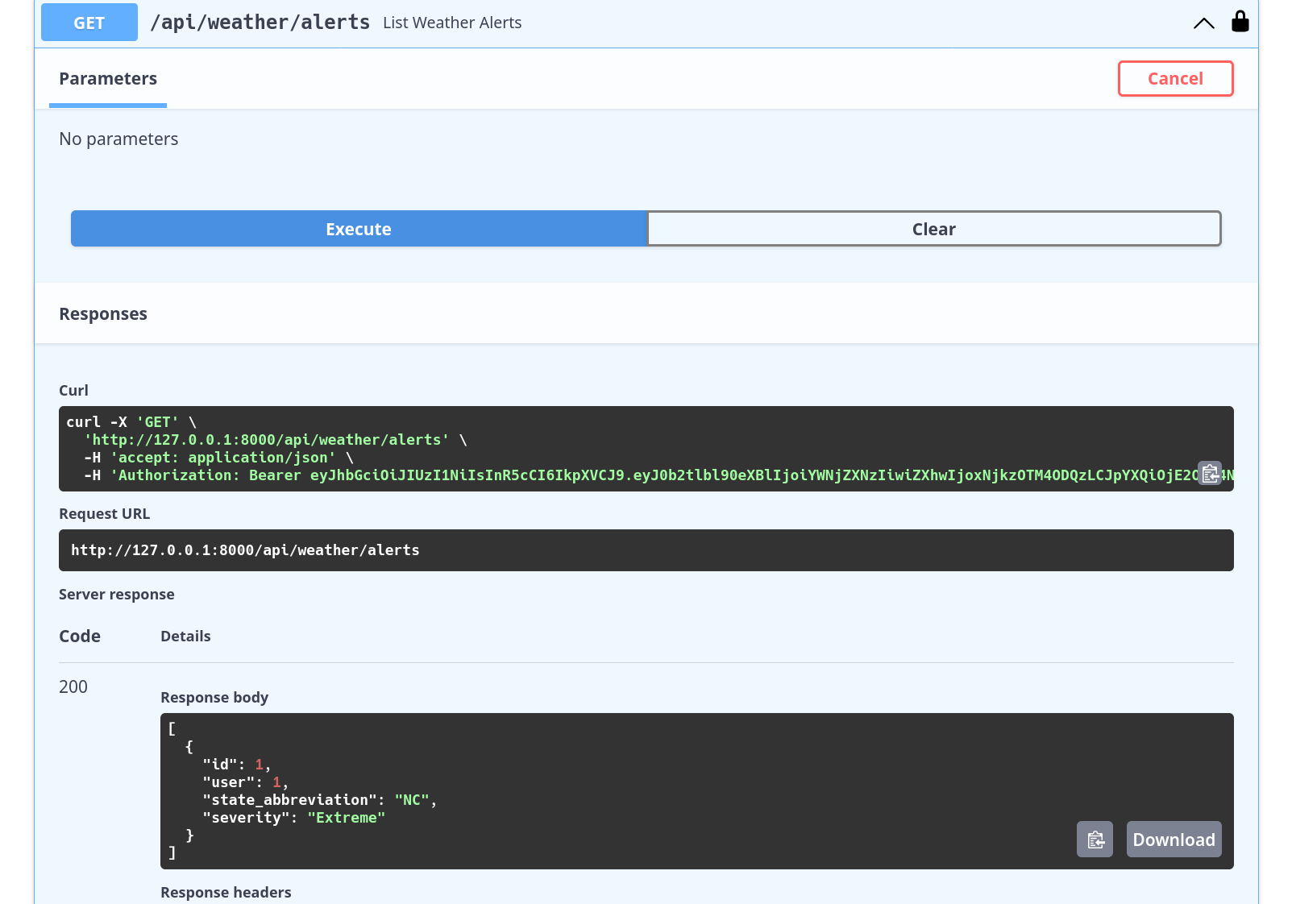Click the "state_abbreviation": "NC" line
Viewport: 1292px width, 904px height.
pyautogui.click(x=319, y=800)
